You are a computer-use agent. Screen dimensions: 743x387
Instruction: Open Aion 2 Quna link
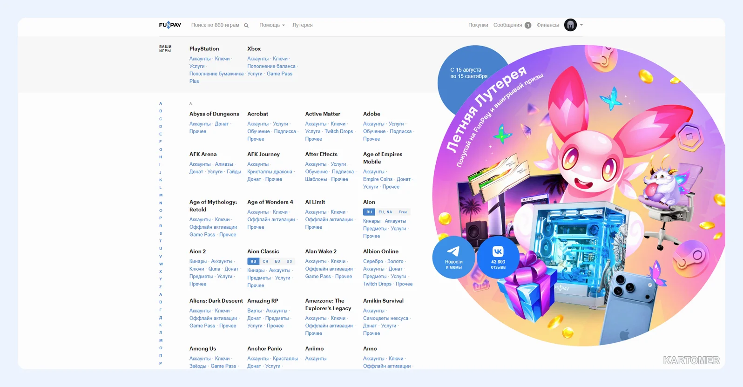coord(214,269)
